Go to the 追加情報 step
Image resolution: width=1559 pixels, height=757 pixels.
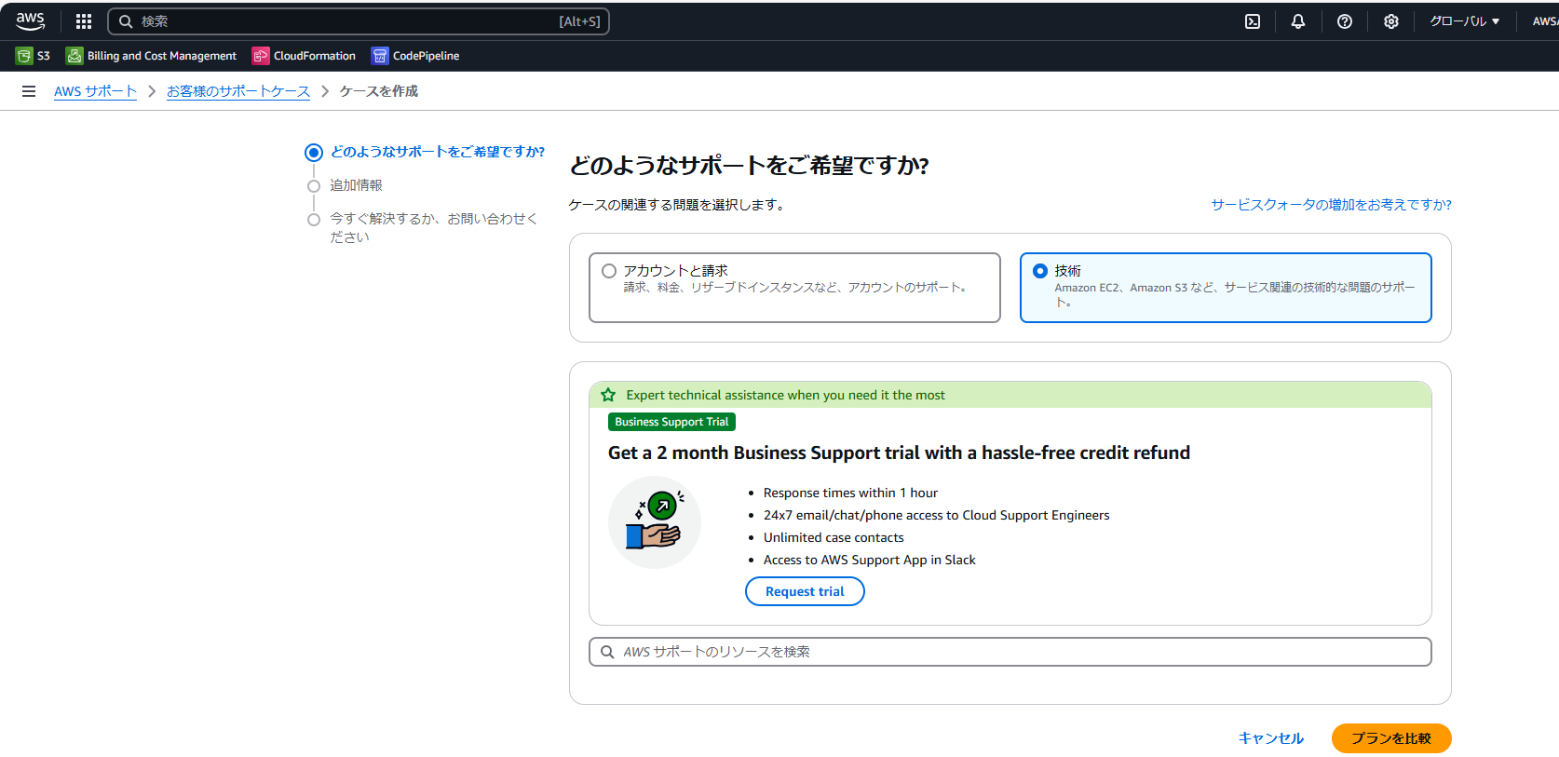tap(356, 185)
